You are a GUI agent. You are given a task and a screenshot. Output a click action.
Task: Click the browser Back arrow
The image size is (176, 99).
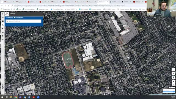tap(2, 6)
